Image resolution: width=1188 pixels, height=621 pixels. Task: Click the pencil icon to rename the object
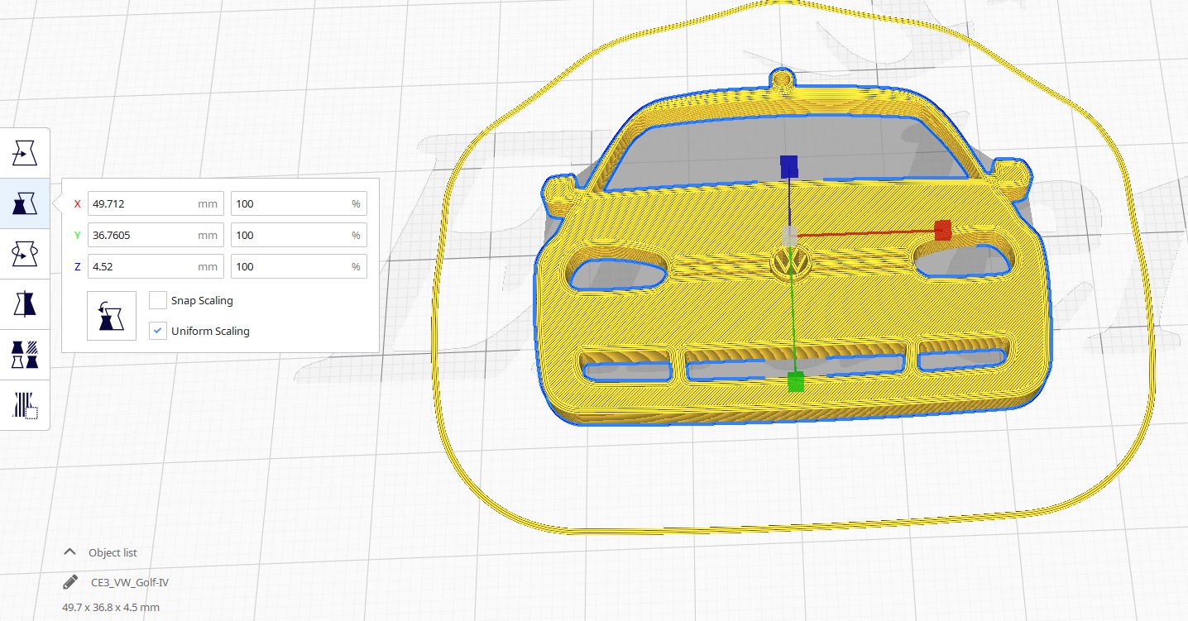pyautogui.click(x=70, y=582)
